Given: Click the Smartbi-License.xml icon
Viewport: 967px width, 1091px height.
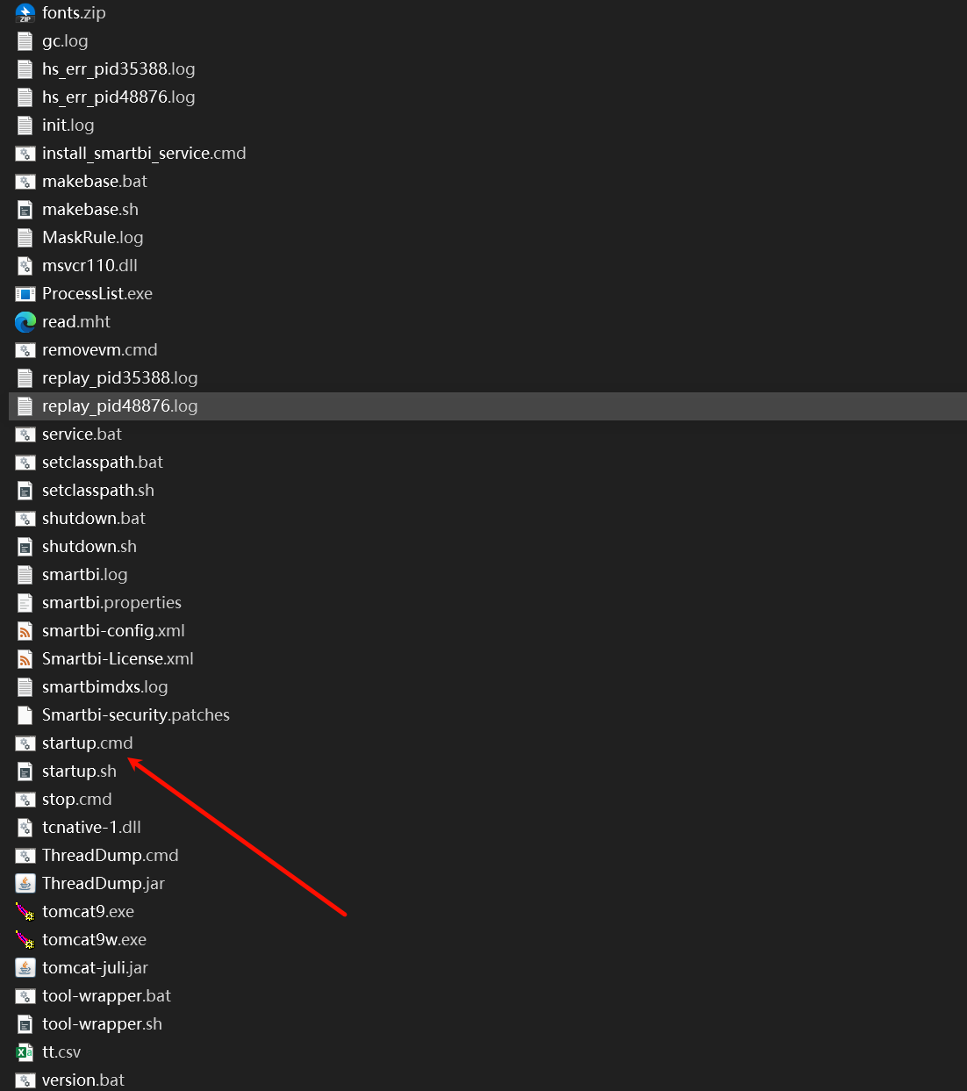Looking at the screenshot, I should pyautogui.click(x=25, y=659).
